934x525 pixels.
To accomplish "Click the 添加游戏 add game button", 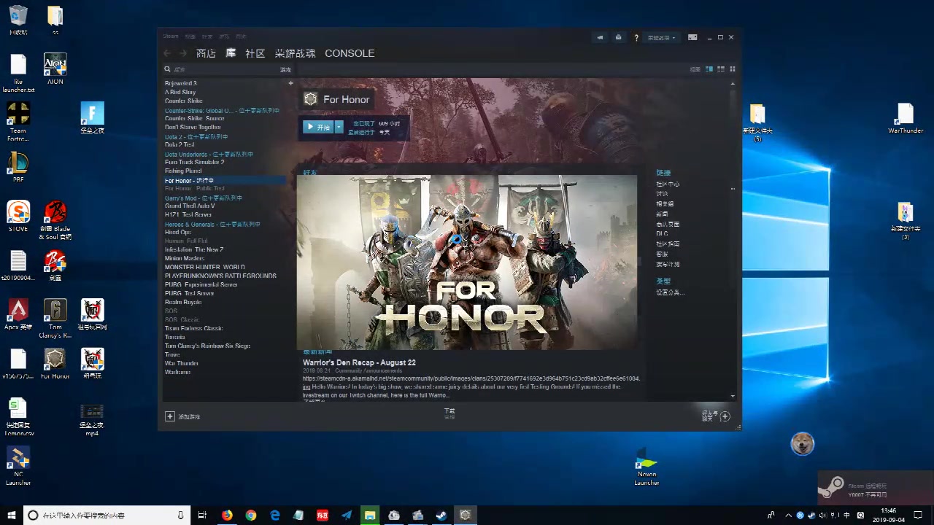I will click(x=183, y=416).
